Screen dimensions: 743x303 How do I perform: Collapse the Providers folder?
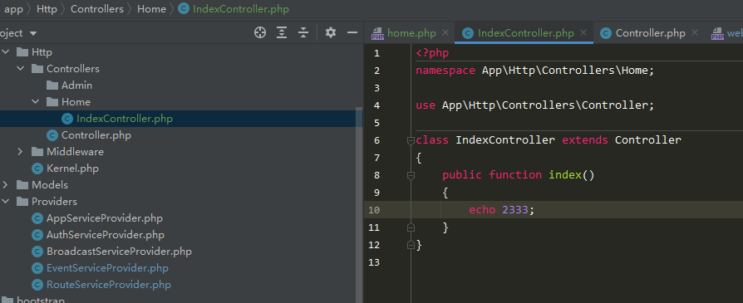click(x=6, y=201)
